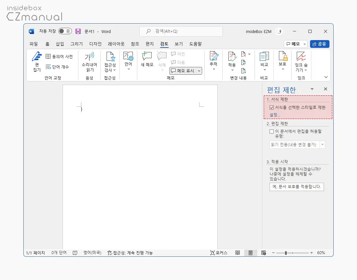Screen dimensions: 357x280
Task: Open the Editor (편집기) proofing tool
Action: [x=37, y=61]
